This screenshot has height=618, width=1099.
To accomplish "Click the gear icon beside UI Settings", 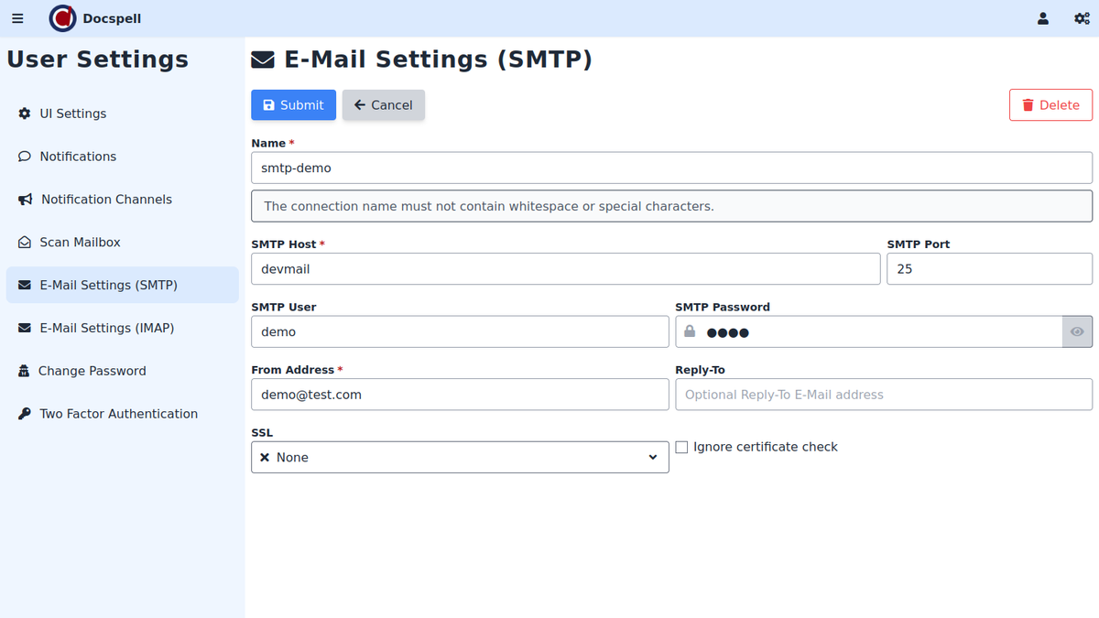I will coord(25,114).
